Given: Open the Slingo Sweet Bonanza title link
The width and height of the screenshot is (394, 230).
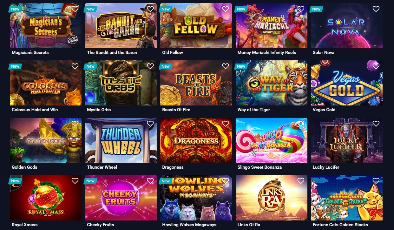Looking at the screenshot, I should (x=259, y=167).
